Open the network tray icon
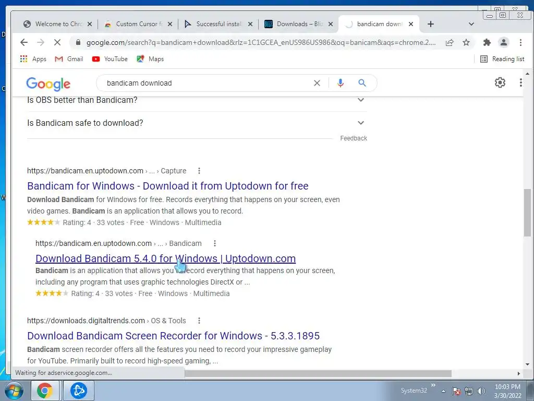 469,391
